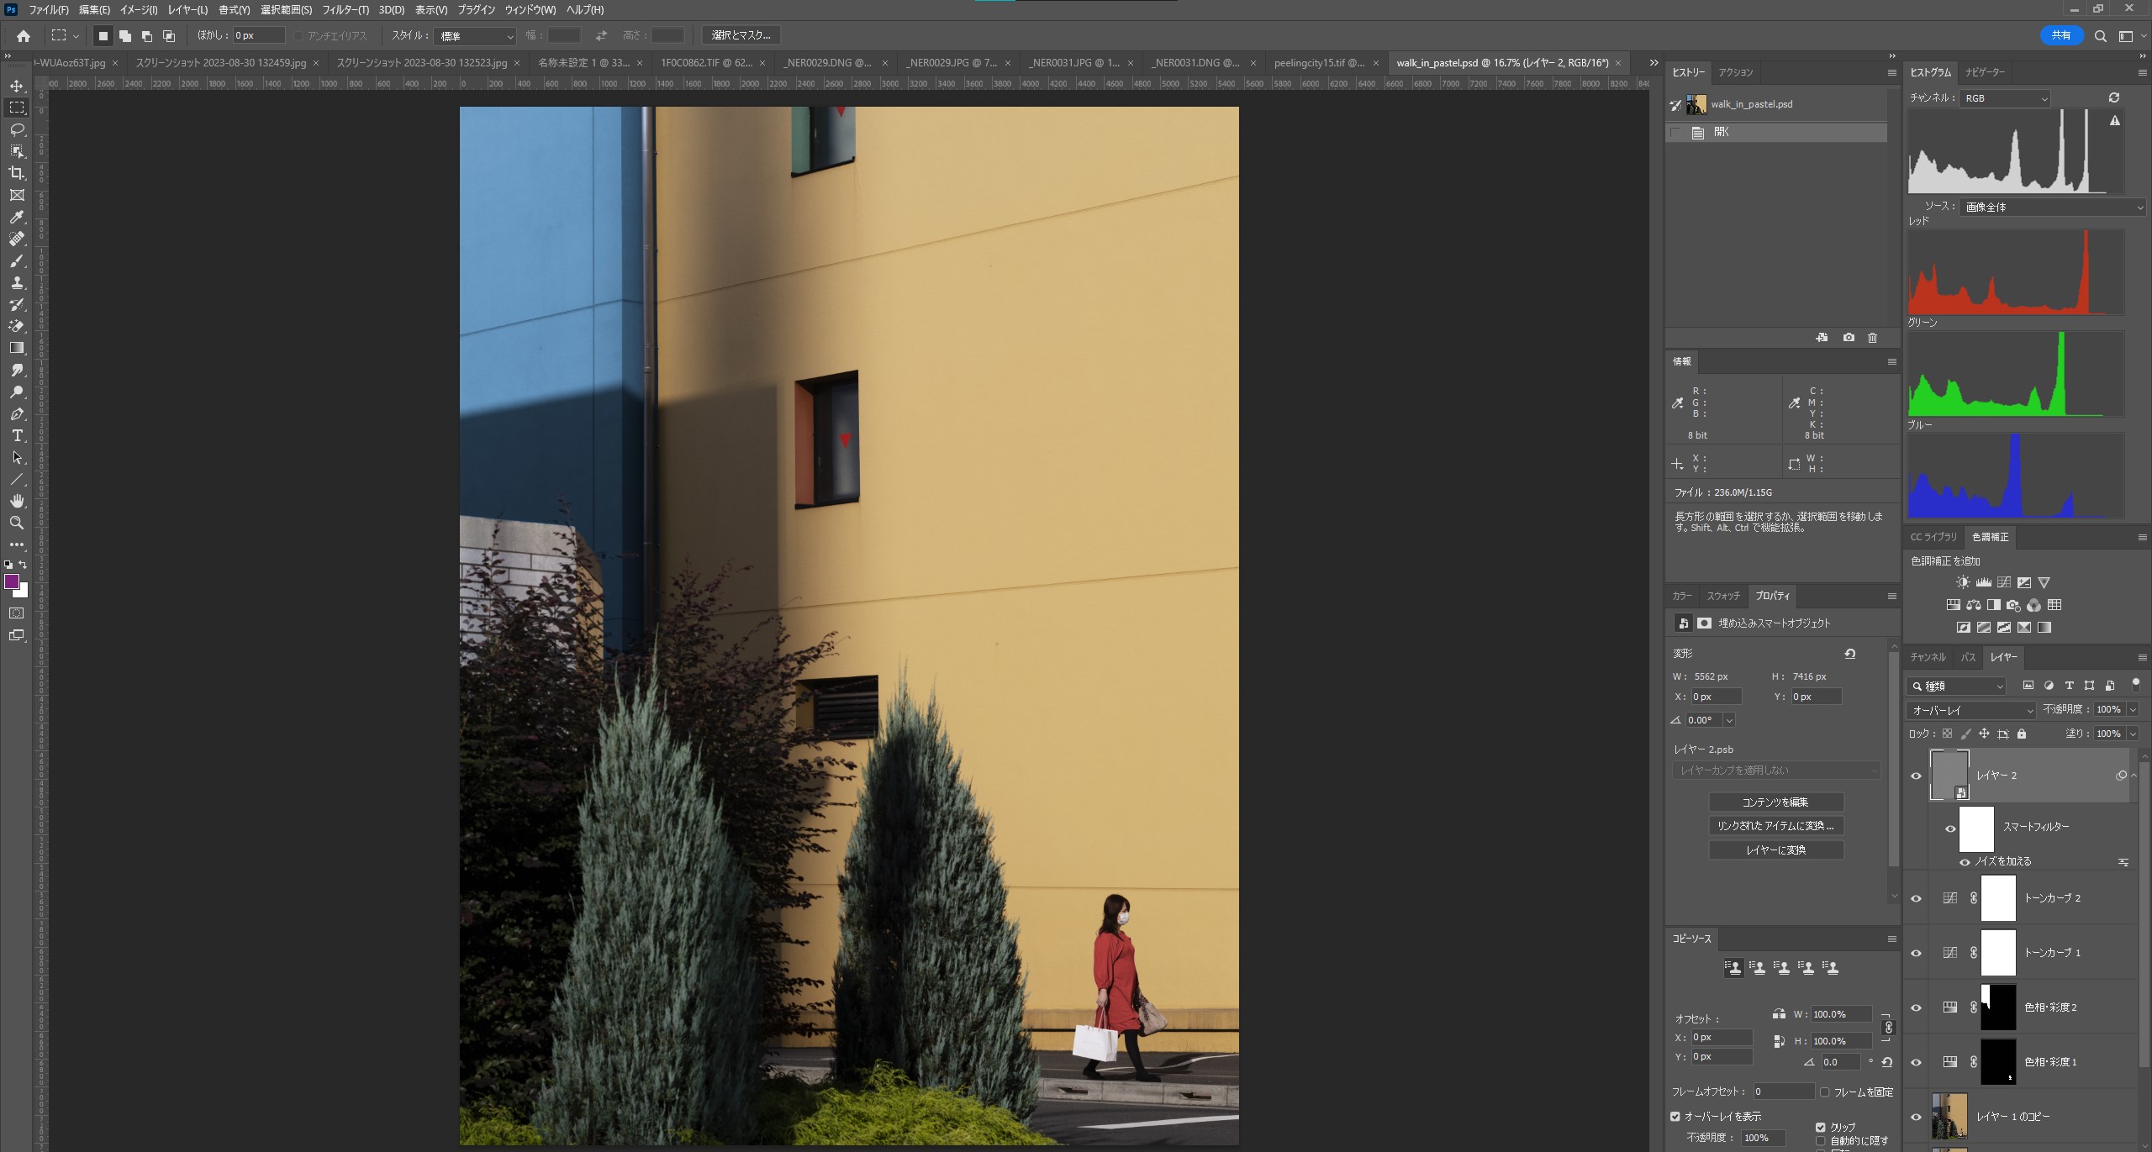
Task: Click the purple foreground color swatch
Action: coord(12,581)
